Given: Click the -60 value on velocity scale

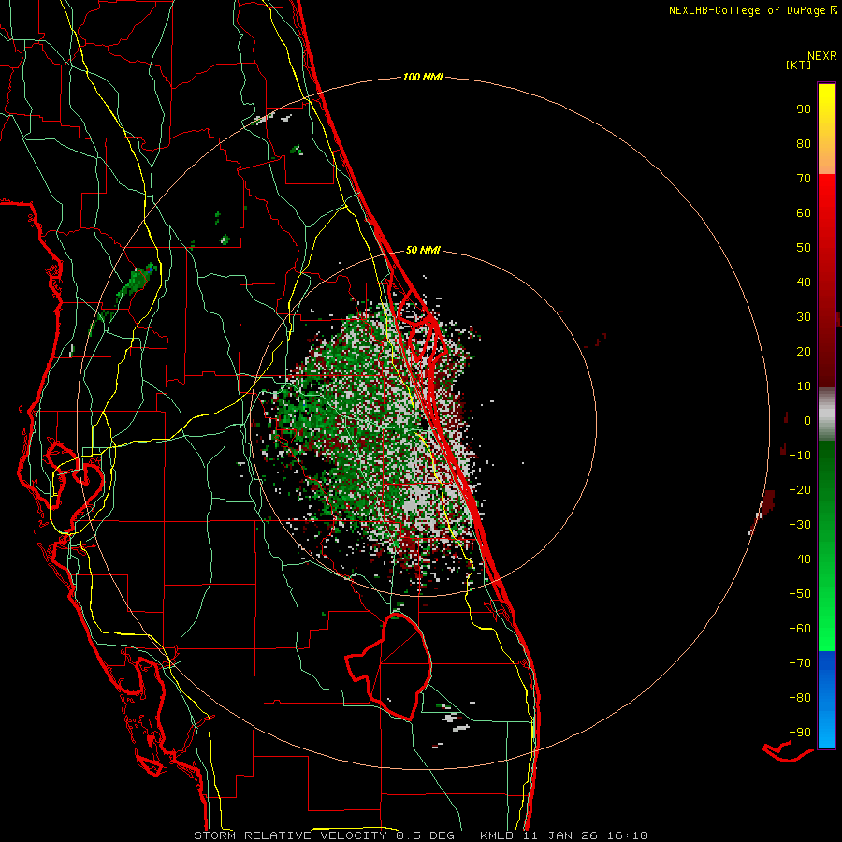Looking at the screenshot, I should pyautogui.click(x=800, y=629).
